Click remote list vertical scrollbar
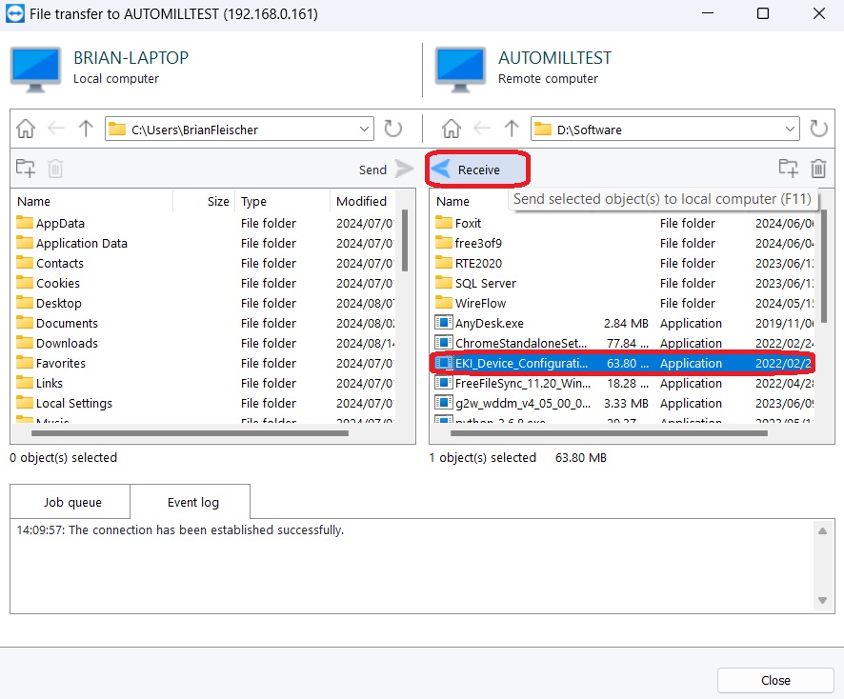 point(824,267)
